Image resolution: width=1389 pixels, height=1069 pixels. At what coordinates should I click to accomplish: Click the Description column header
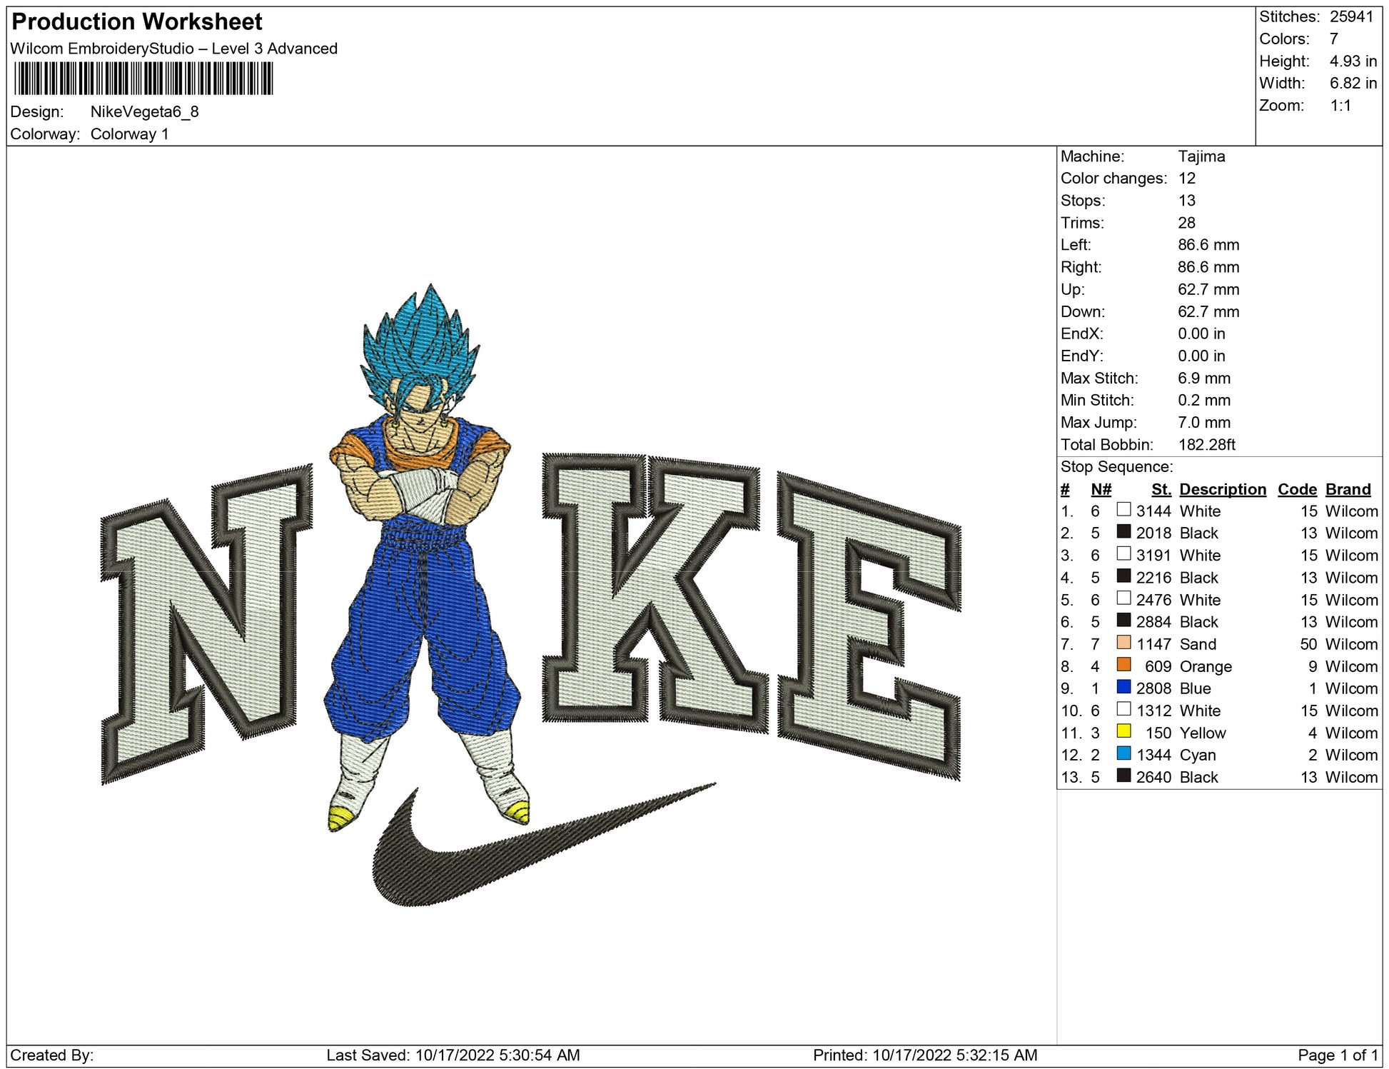(x=1222, y=489)
